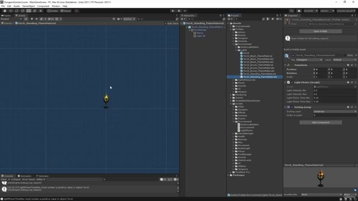This screenshot has height=201, width=358.
Task: Open the scene tools settings icon
Action: (x=114, y=19)
